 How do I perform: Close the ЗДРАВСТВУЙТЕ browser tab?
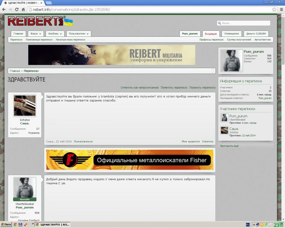coord(41,3)
